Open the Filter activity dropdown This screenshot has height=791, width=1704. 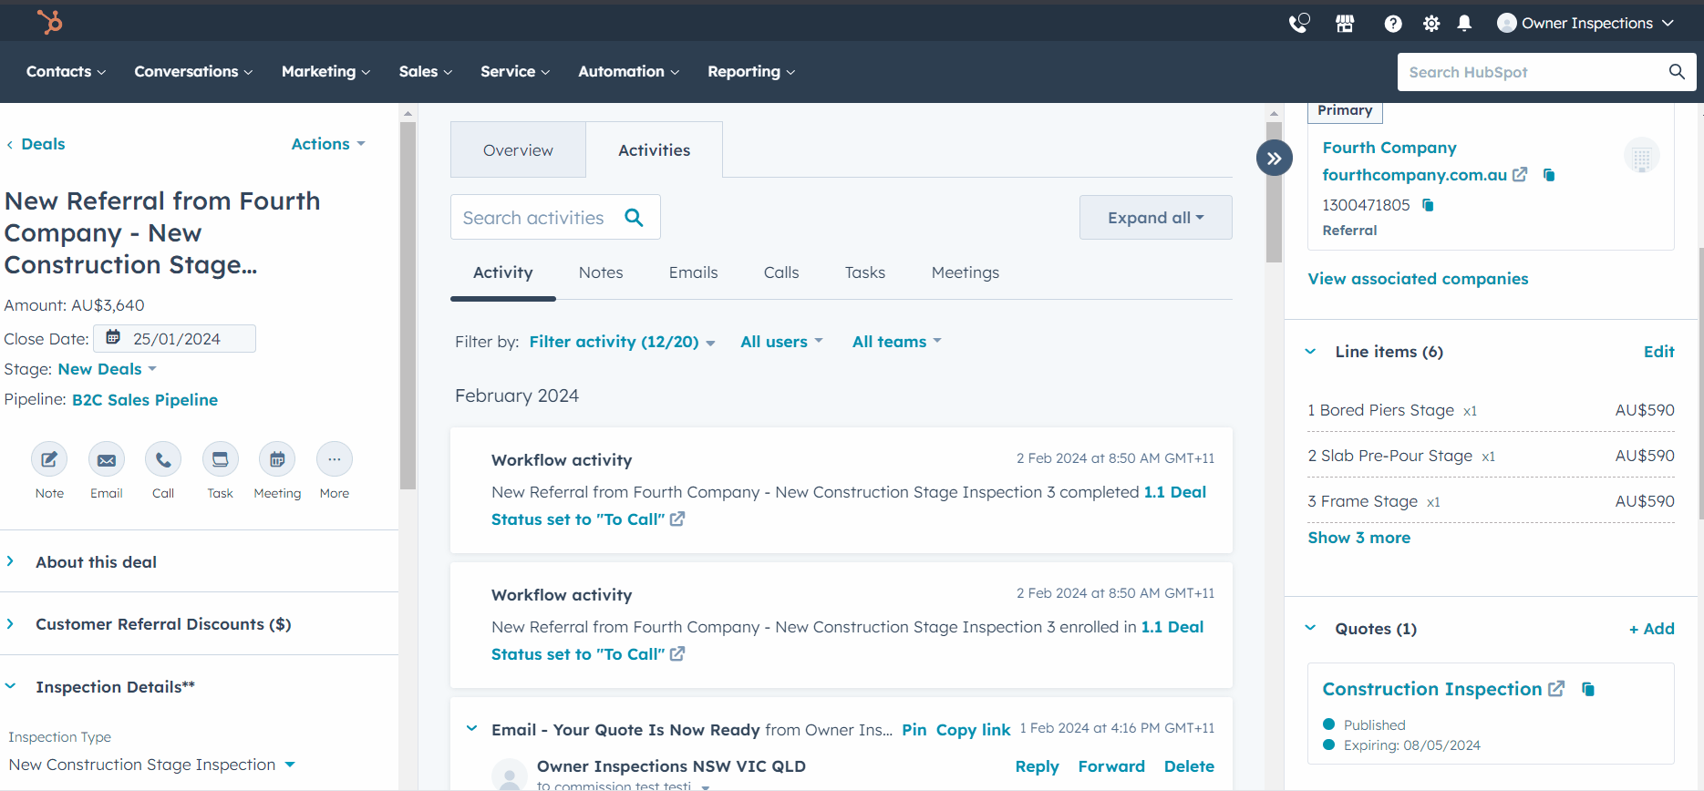coord(622,342)
